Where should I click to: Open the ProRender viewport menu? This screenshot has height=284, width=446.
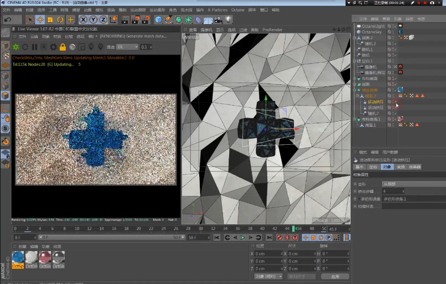272,30
